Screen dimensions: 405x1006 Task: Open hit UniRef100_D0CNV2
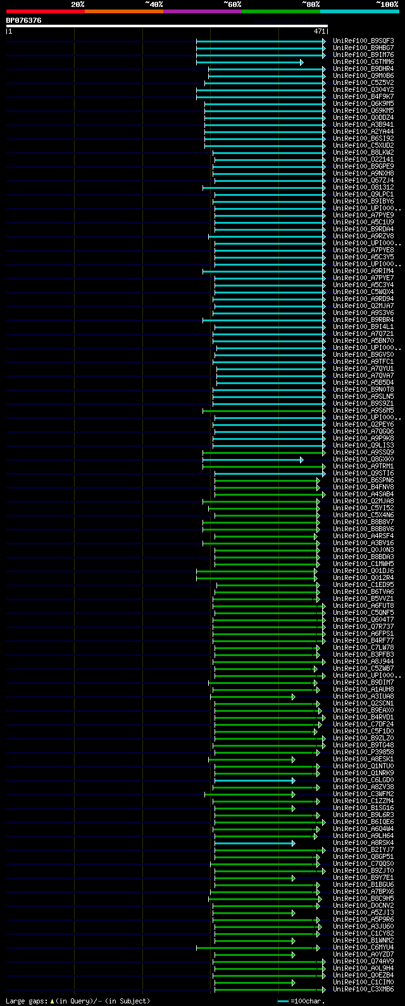363,906
